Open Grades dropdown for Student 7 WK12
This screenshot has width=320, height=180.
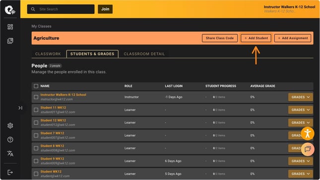coord(295,135)
